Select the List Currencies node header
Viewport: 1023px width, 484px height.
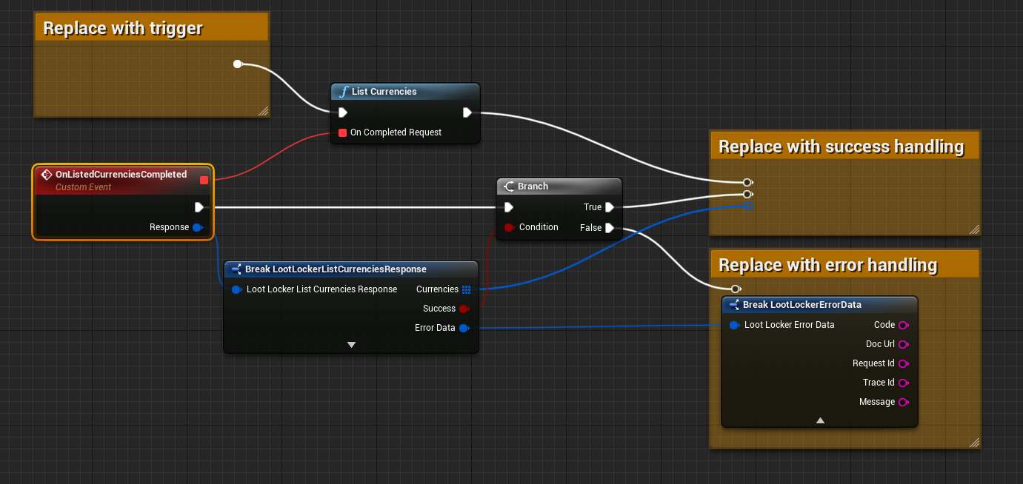click(x=404, y=92)
